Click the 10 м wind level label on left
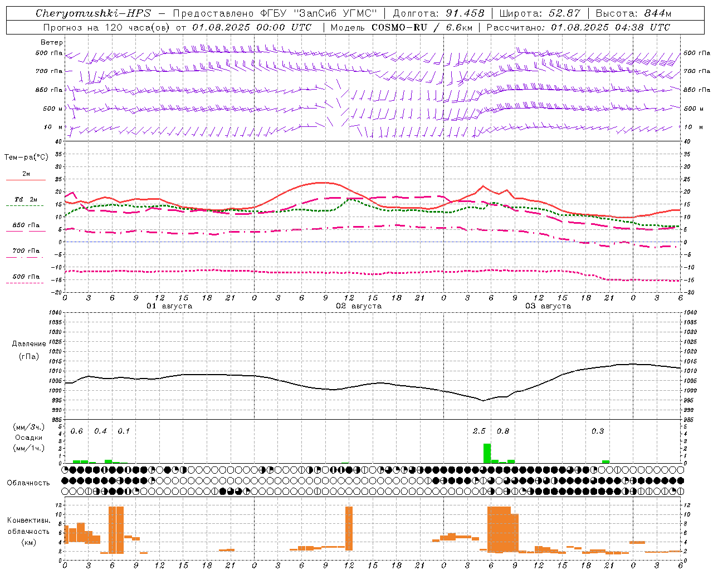Screen dimensions: 713x570 tap(53, 127)
